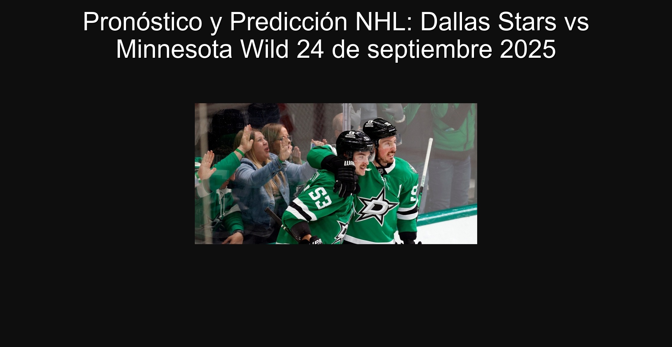Viewport: 672px width, 347px height.
Task: Click the NHL shield on the jersey collar
Action: [380, 172]
